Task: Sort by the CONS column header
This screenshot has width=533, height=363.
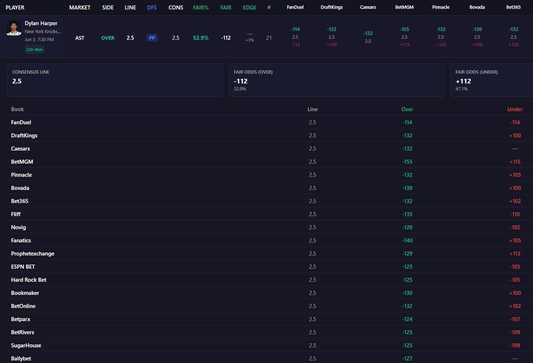Action: pyautogui.click(x=176, y=8)
